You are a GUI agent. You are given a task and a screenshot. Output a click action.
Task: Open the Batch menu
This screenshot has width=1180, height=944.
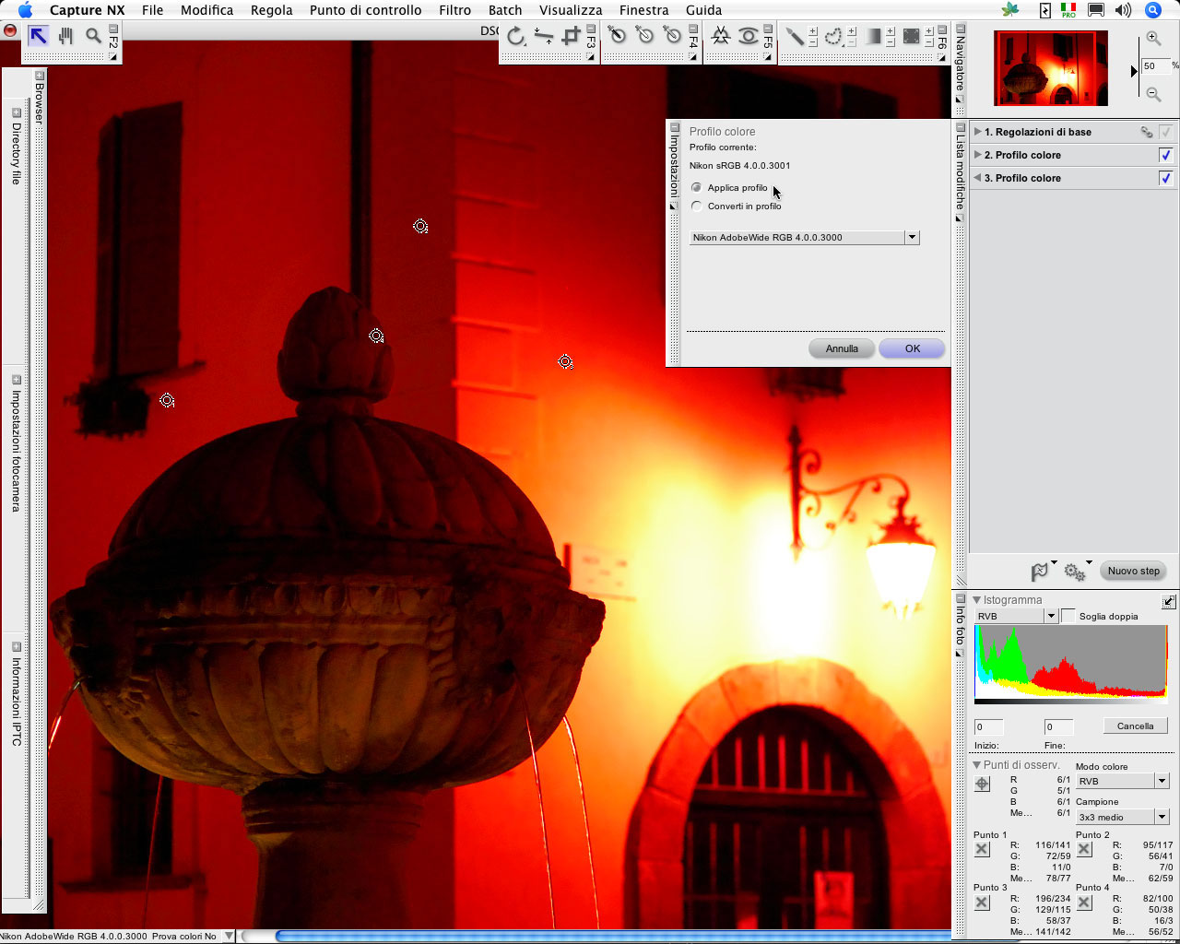coord(505,10)
